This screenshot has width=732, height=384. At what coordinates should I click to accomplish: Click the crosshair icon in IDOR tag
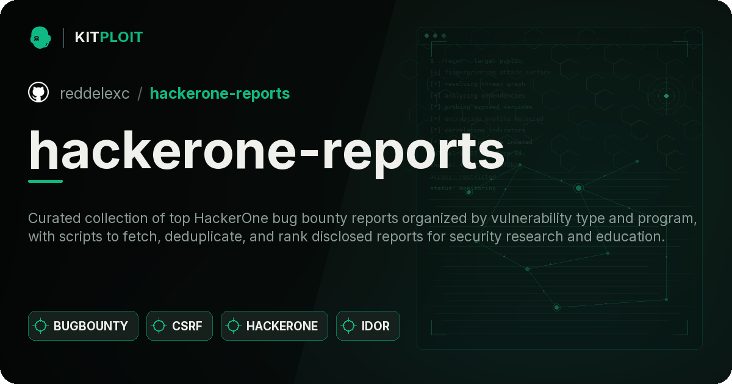click(x=349, y=326)
